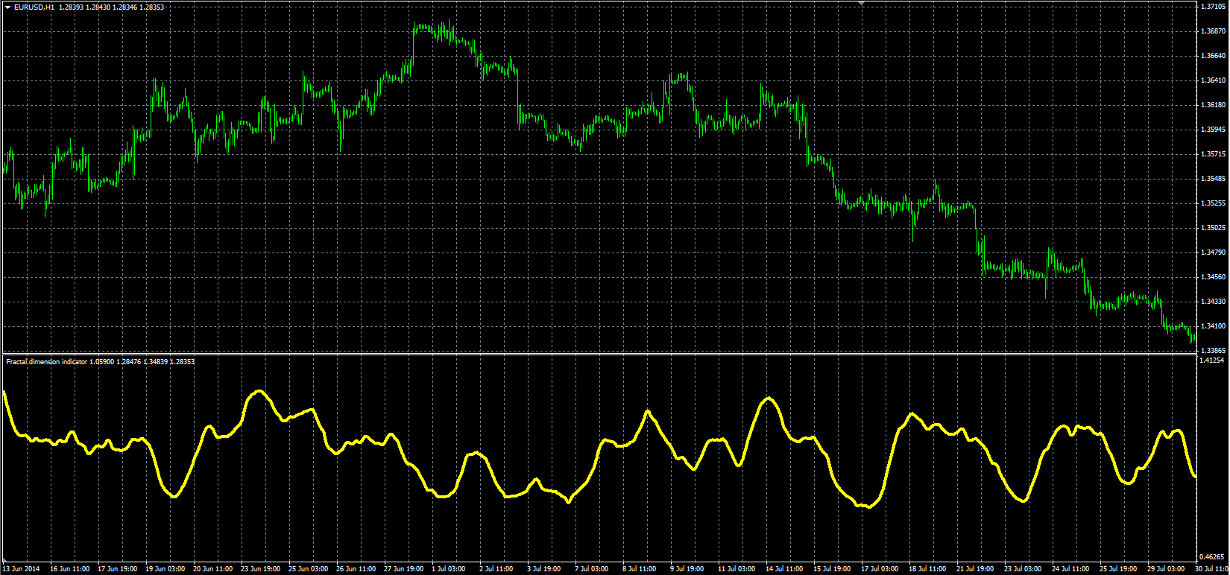Click the 1.35025 price axis label
This screenshot has height=575, width=1230.
(1213, 228)
